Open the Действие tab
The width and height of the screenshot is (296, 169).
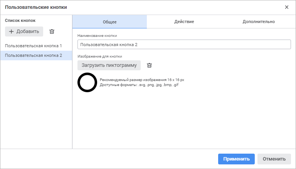pyautogui.click(x=184, y=22)
